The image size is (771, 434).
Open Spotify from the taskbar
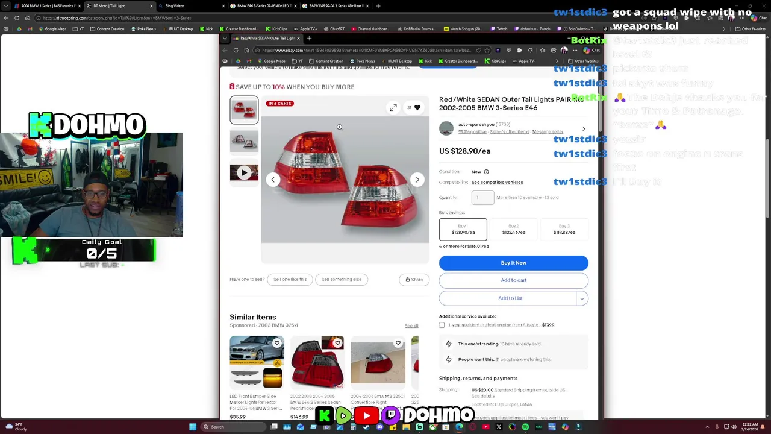[x=525, y=427]
